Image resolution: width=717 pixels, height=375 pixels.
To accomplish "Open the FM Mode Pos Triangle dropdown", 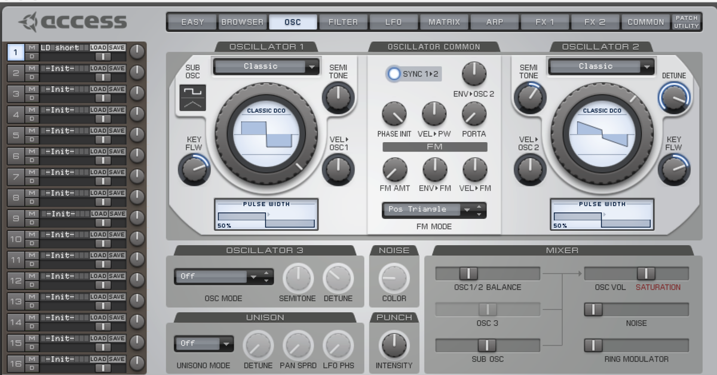I will (428, 210).
